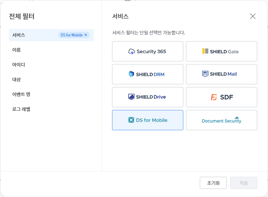The width and height of the screenshot is (268, 197).
Task: Pick the SHIELD DRM service tile
Action: pyautogui.click(x=148, y=74)
